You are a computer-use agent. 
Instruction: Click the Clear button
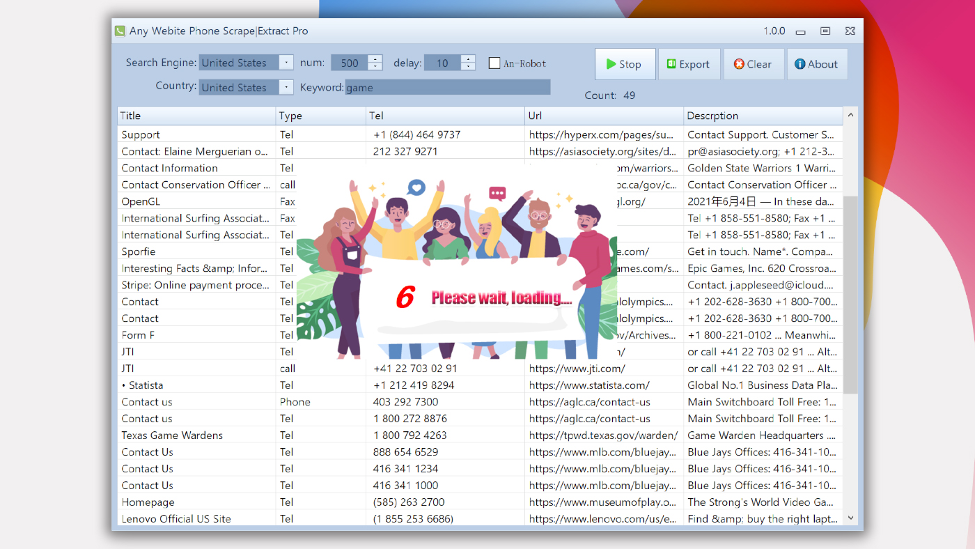click(x=754, y=64)
